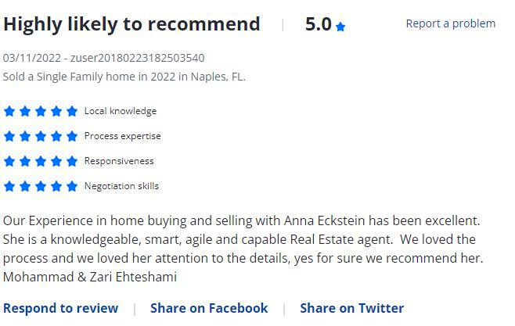Click the Report a problem link
515x326 pixels.
(450, 23)
